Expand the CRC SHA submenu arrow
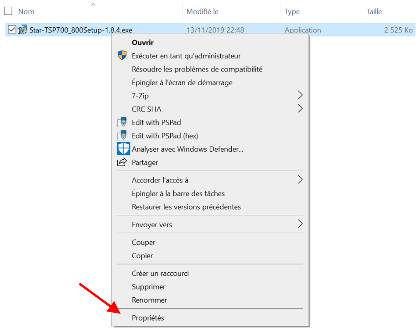This screenshot has height=331, width=417. point(300,108)
